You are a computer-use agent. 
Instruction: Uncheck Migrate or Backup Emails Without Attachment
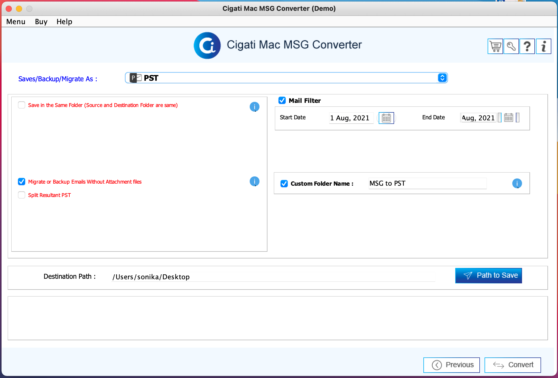(22, 182)
